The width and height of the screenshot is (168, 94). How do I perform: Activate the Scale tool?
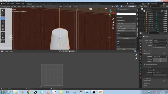pyautogui.click(x=3, y=26)
